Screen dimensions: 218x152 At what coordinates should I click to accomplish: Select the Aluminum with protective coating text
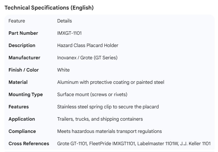coord(91,82)
